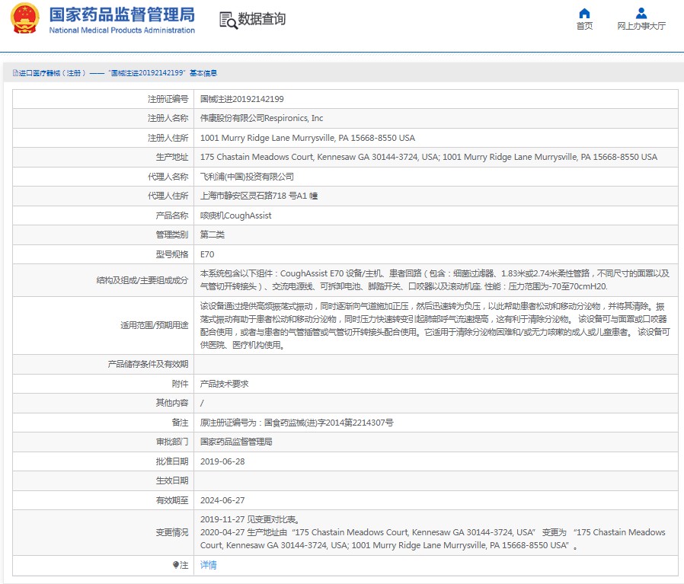Open the 详情 link
This screenshot has height=584, width=684.
pyautogui.click(x=208, y=565)
